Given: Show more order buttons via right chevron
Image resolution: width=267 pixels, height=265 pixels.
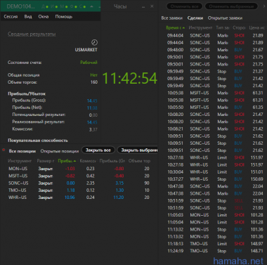Looking at the screenshot, I should point(264,6).
